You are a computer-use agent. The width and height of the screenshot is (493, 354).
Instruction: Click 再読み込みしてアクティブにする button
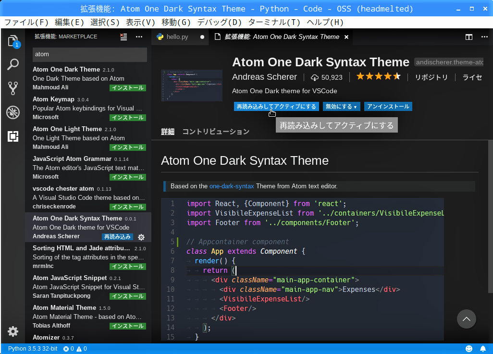pos(276,107)
